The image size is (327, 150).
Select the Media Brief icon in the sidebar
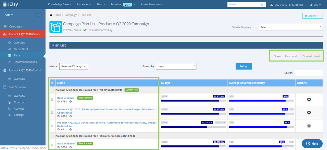[10, 49]
